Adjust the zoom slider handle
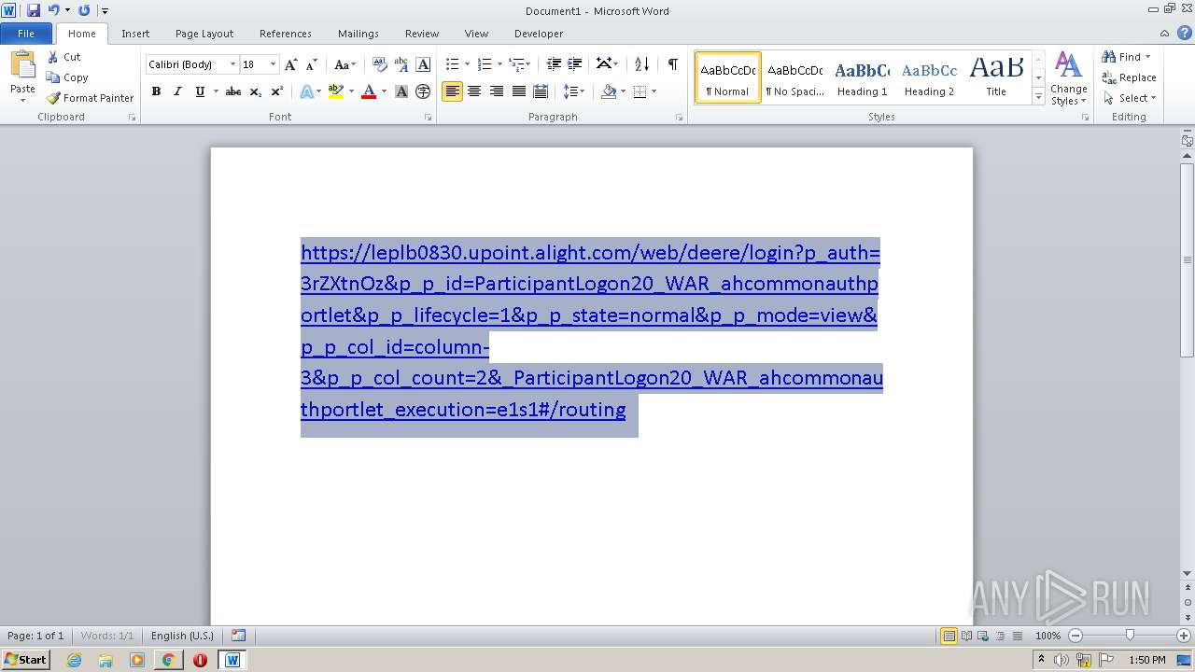This screenshot has height=672, width=1195. pyautogui.click(x=1130, y=636)
